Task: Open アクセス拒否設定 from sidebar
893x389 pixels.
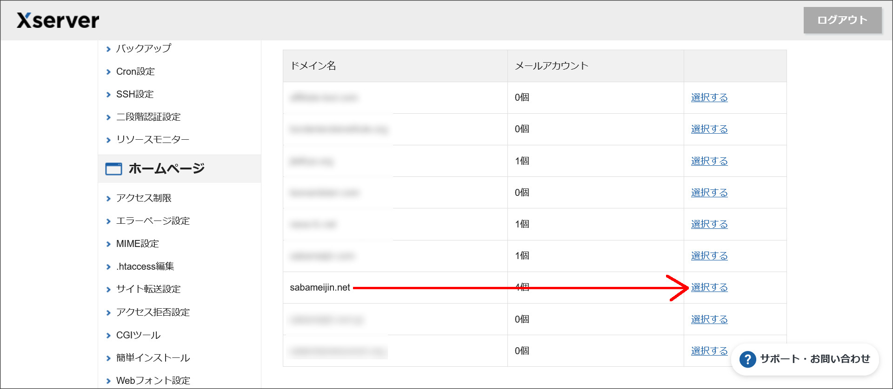Action: (153, 312)
